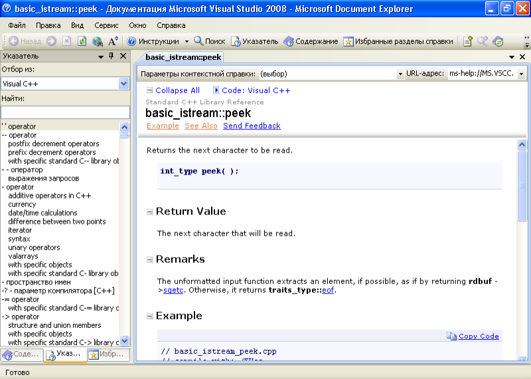Select 'prefix decrement operators' index entry
This screenshot has height=379, width=531.
coord(52,153)
